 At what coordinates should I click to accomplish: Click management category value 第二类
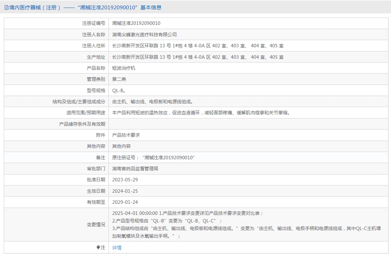[119, 79]
